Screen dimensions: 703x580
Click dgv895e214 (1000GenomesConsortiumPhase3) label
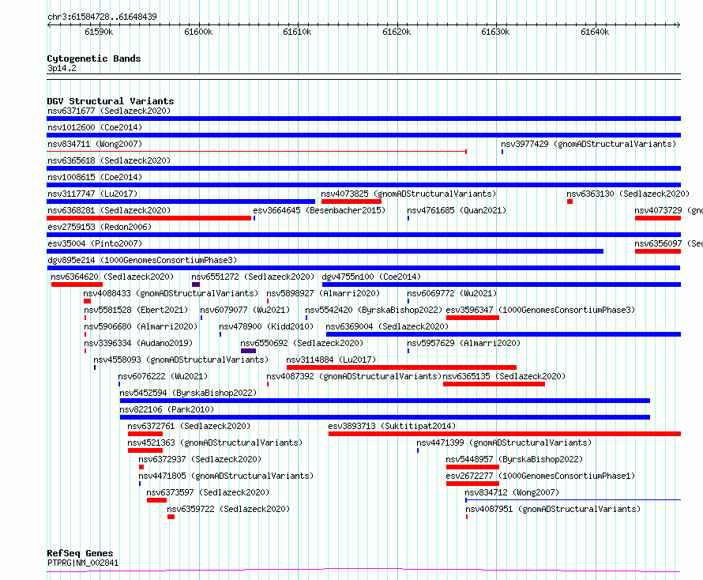pos(142,260)
